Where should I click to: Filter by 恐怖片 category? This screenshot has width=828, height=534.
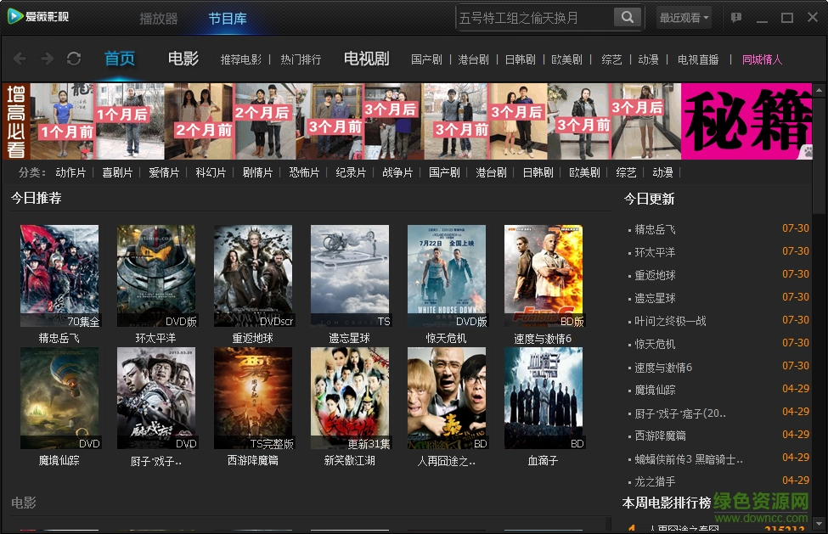304,172
